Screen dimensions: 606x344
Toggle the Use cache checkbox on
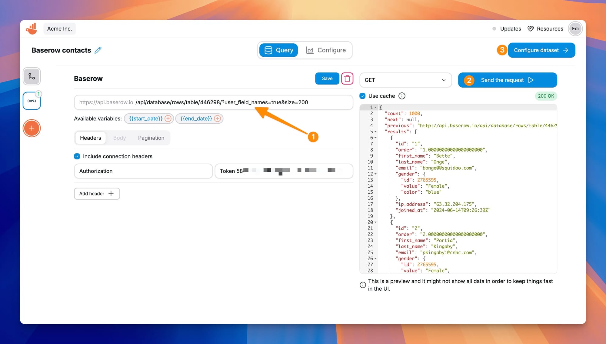[x=362, y=96]
